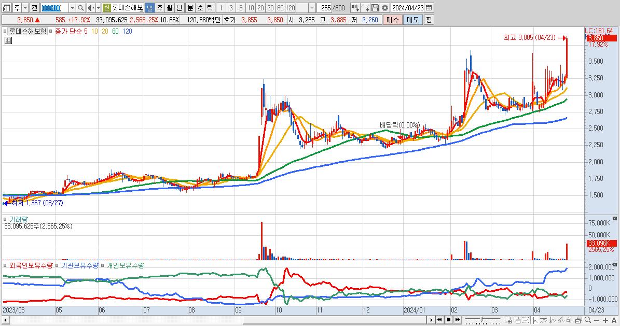620x326 pixels.
Task: Click the speaker sound icon
Action: click(91, 7)
